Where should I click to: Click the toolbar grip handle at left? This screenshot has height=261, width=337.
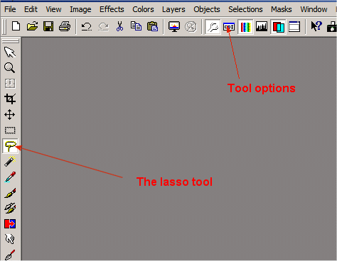[x=4, y=27]
